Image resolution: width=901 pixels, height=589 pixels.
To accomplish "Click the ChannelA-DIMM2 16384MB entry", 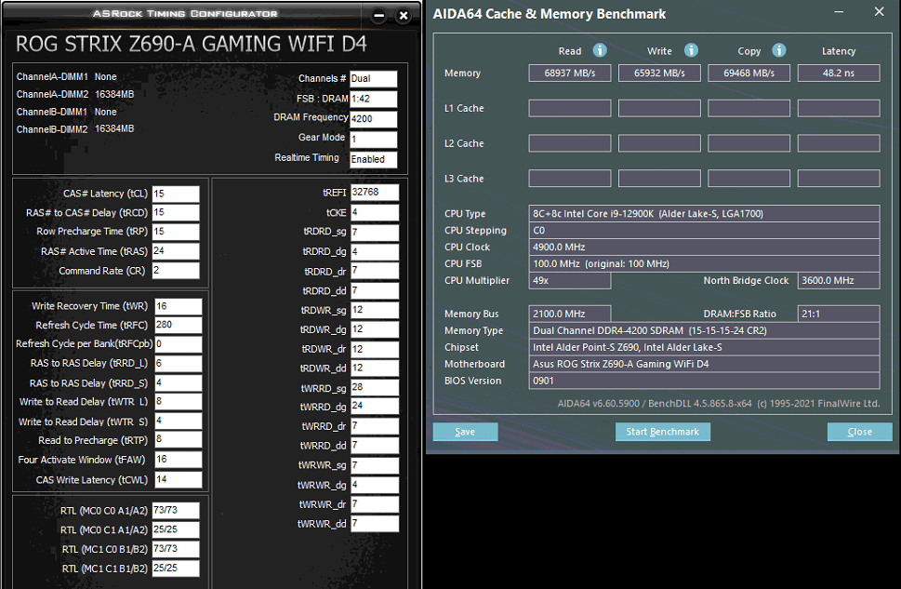I will [75, 94].
